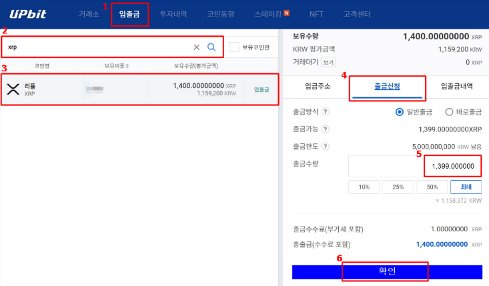Viewport: 489px width, 286px height.
Task: Click the 보유수량(평가금액) column header
Action: pyautogui.click(x=196, y=66)
